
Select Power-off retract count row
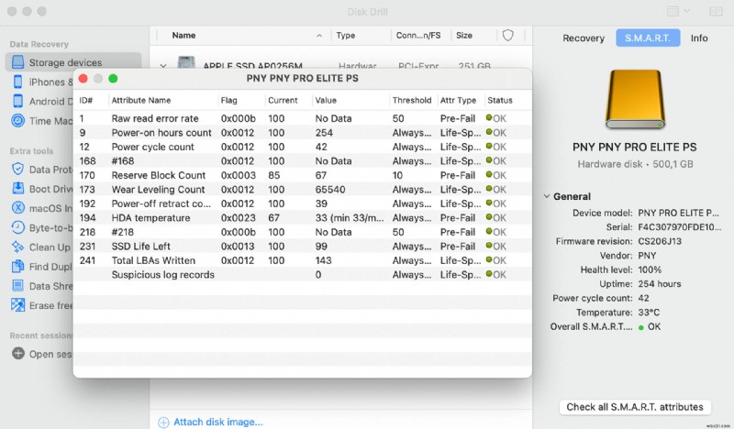(303, 203)
